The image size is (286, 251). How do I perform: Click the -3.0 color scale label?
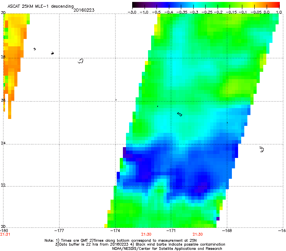click(132, 12)
